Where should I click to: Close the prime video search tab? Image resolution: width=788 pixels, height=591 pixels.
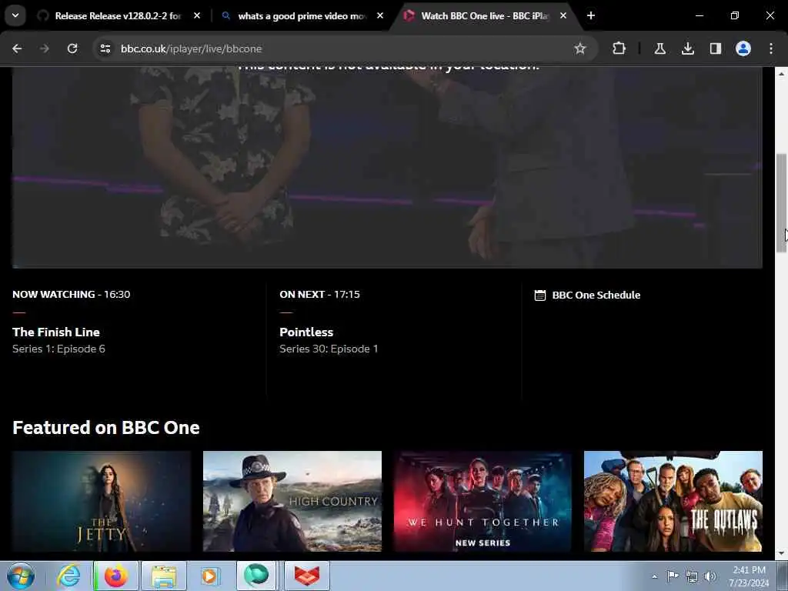pyautogui.click(x=380, y=15)
